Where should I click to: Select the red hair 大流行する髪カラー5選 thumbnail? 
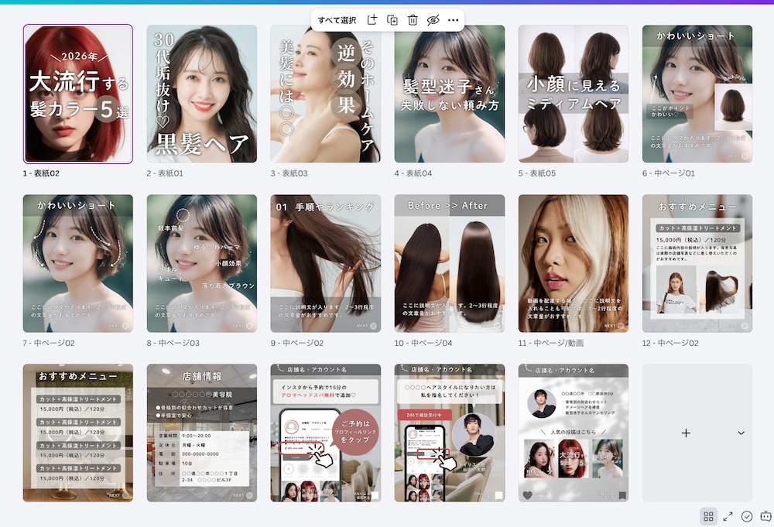click(x=78, y=94)
